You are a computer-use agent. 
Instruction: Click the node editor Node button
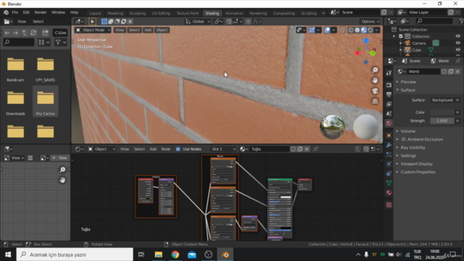pyautogui.click(x=166, y=149)
